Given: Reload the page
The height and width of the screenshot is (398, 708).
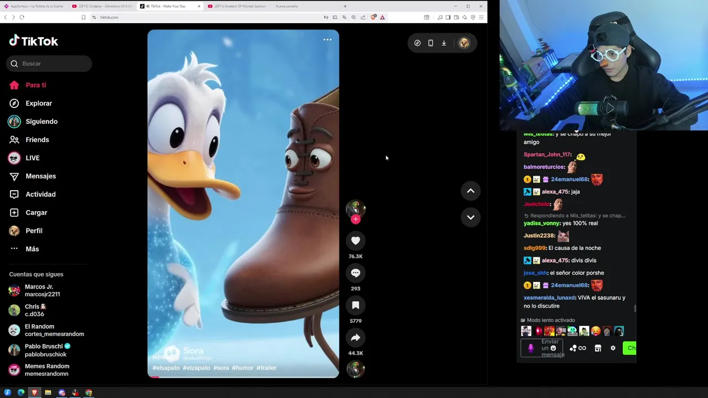Looking at the screenshot, I should pyautogui.click(x=22, y=17).
